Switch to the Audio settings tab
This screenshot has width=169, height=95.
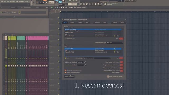pos(72,22)
